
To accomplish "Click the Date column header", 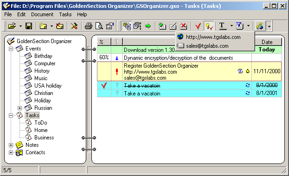I will pos(267,42).
